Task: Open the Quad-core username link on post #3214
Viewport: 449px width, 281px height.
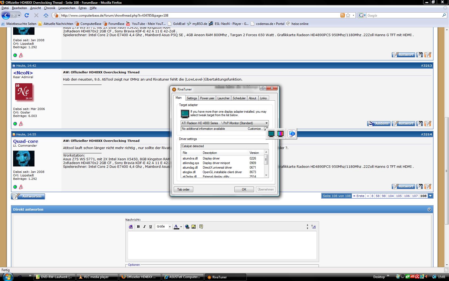Action: 26,141
